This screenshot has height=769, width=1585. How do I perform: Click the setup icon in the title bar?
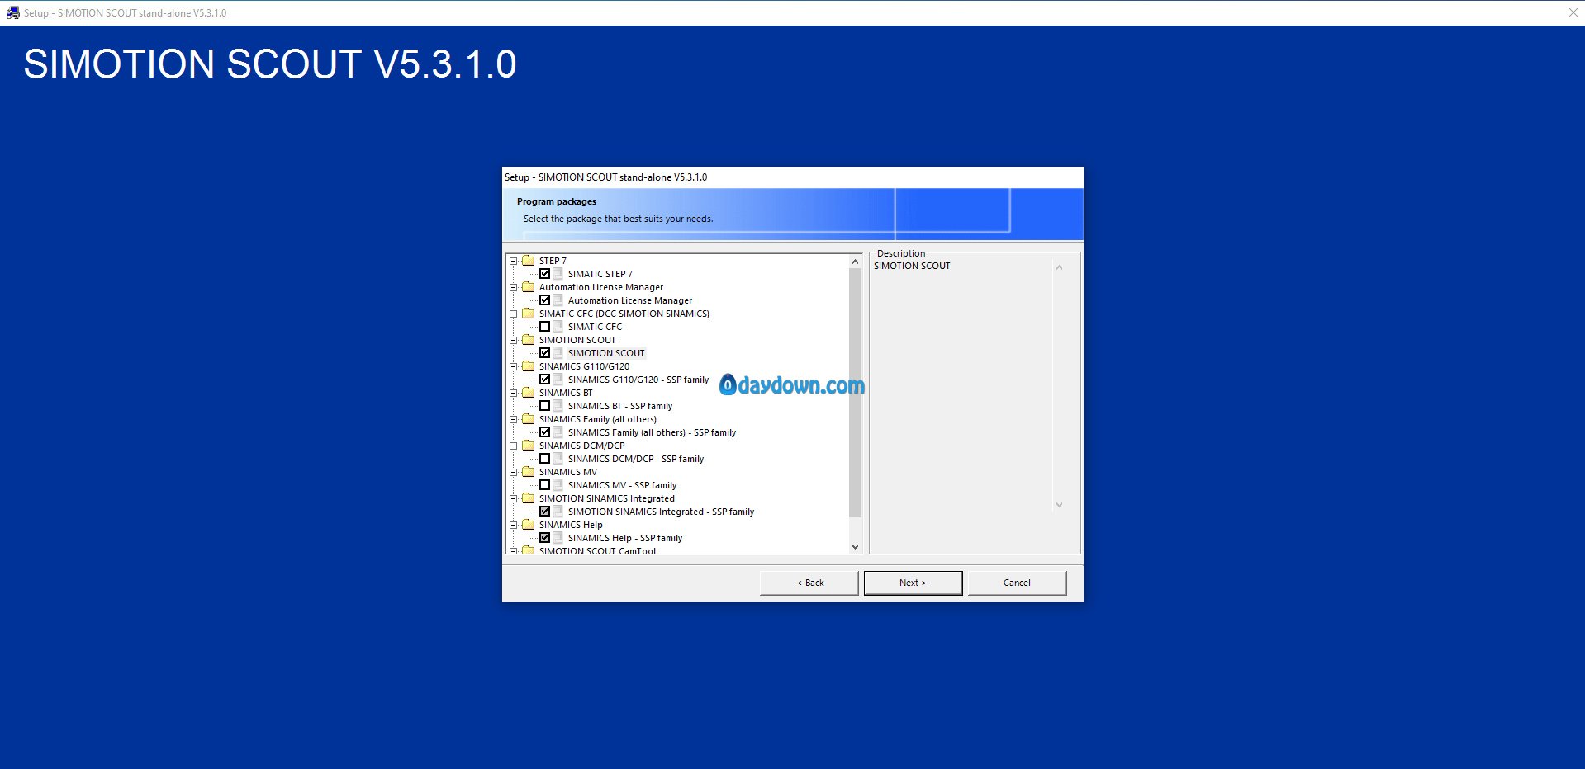coord(12,12)
